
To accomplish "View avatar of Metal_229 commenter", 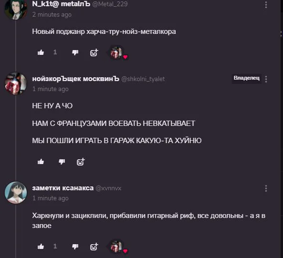I will pyautogui.click(x=16, y=9).
